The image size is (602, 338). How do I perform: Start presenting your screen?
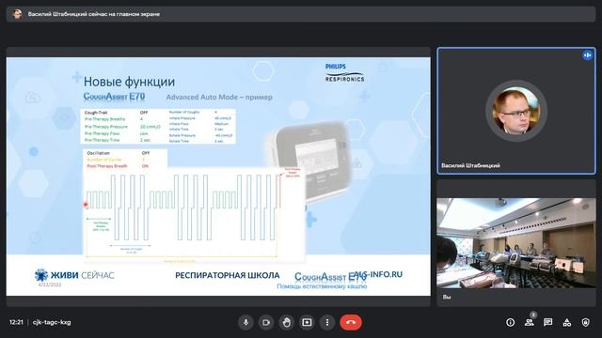[x=307, y=322]
